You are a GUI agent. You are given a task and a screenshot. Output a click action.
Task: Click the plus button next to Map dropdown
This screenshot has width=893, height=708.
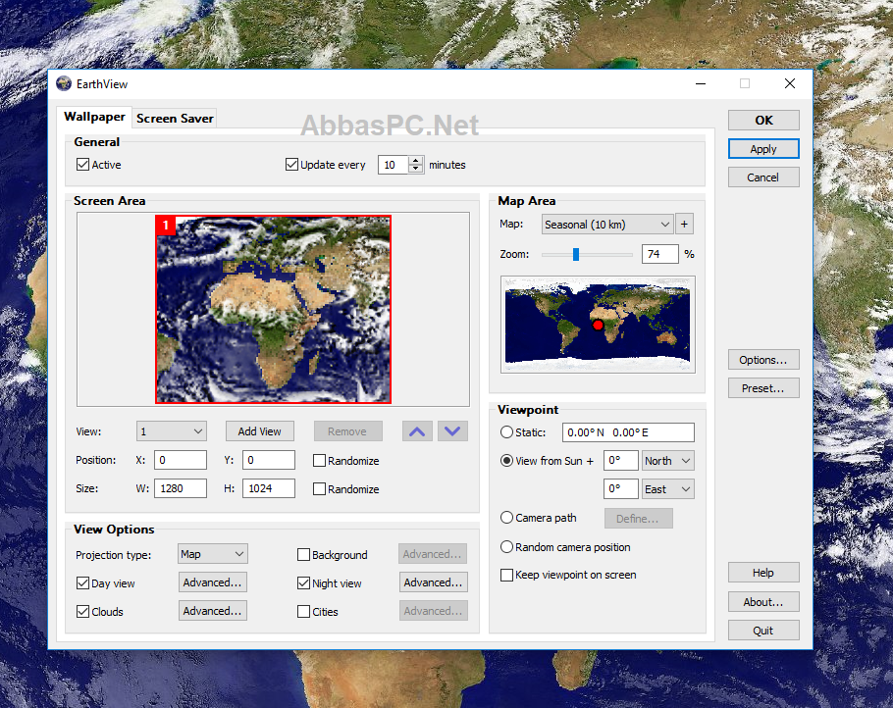(684, 225)
